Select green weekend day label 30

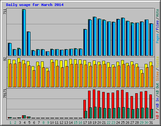[146, 123]
